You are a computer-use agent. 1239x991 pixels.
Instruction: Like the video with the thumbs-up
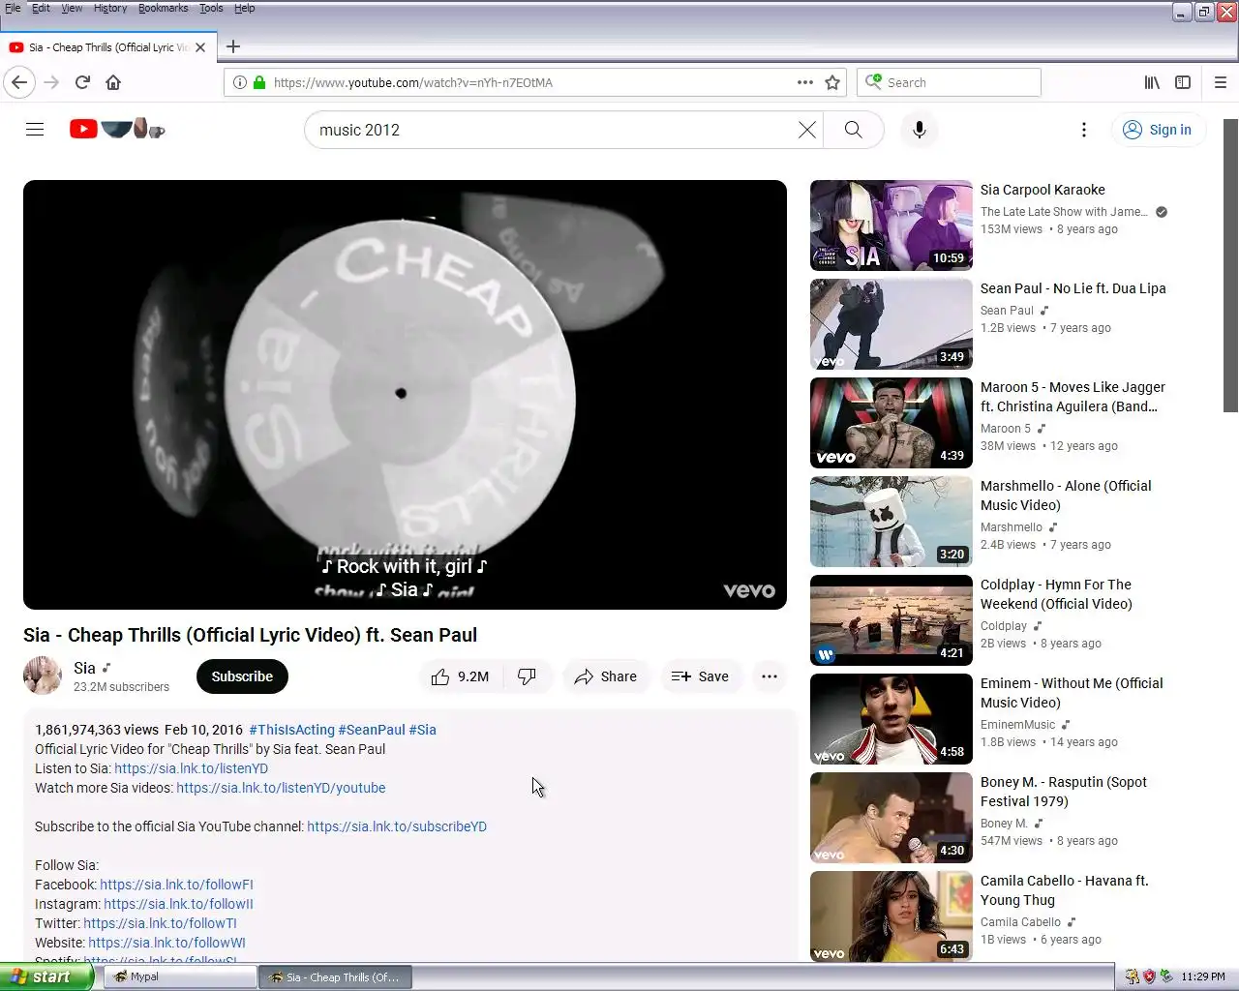[x=461, y=676]
